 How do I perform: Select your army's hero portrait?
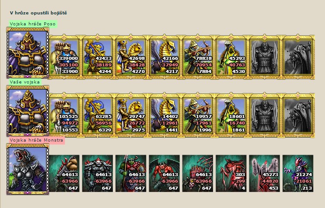coord(28,111)
